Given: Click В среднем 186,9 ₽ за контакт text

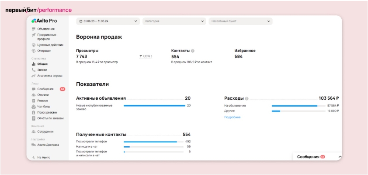Looking at the screenshot, I should click(191, 62).
